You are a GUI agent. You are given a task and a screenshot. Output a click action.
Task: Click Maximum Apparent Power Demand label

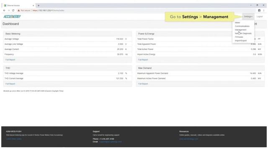(x=152, y=73)
